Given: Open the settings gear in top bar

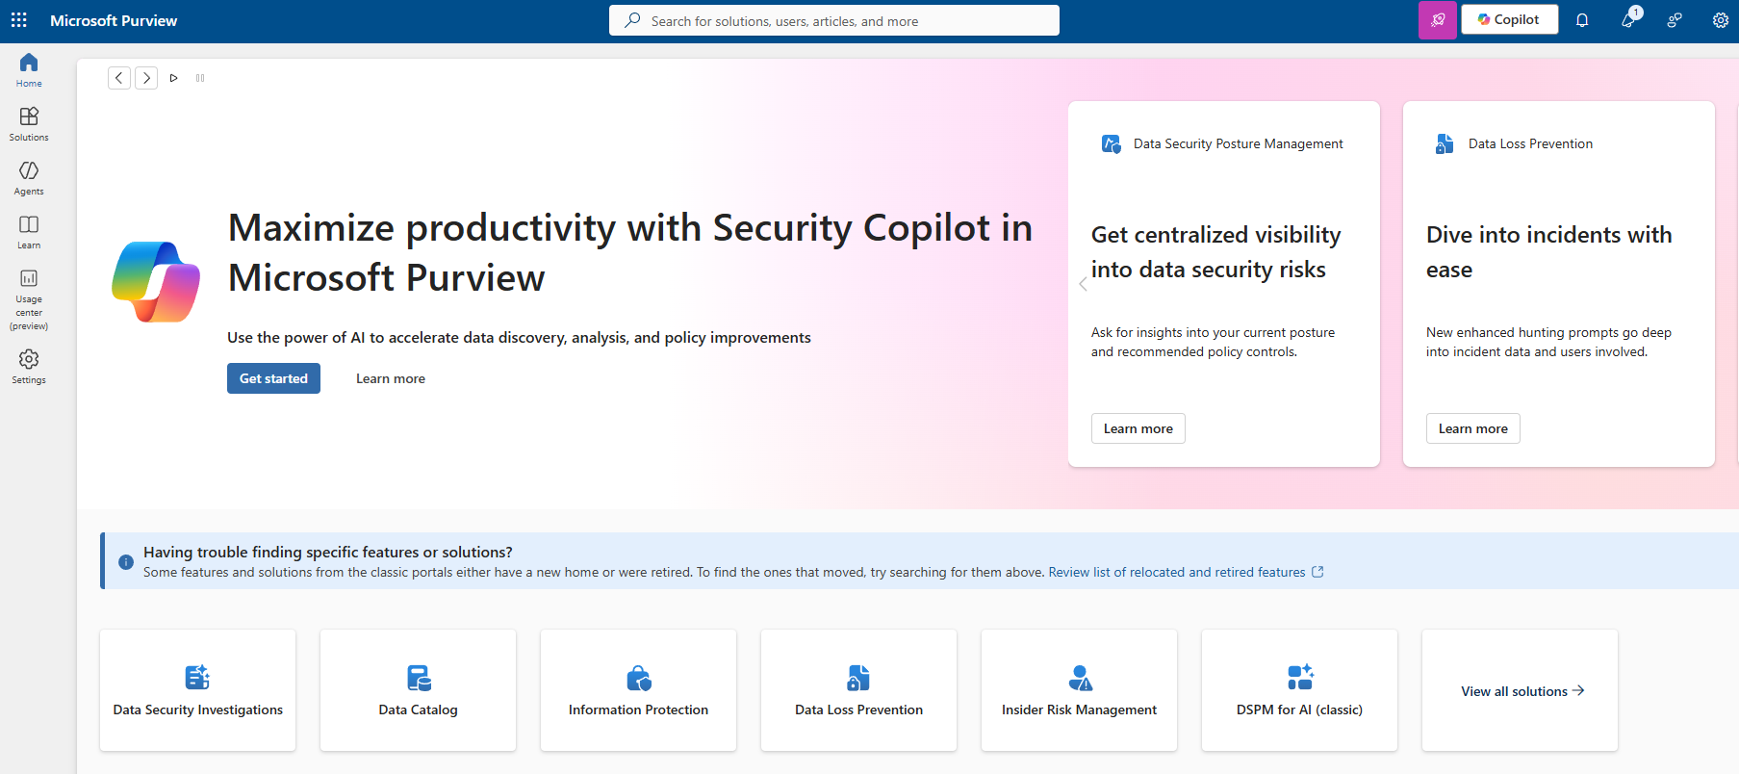Looking at the screenshot, I should pyautogui.click(x=1720, y=20).
